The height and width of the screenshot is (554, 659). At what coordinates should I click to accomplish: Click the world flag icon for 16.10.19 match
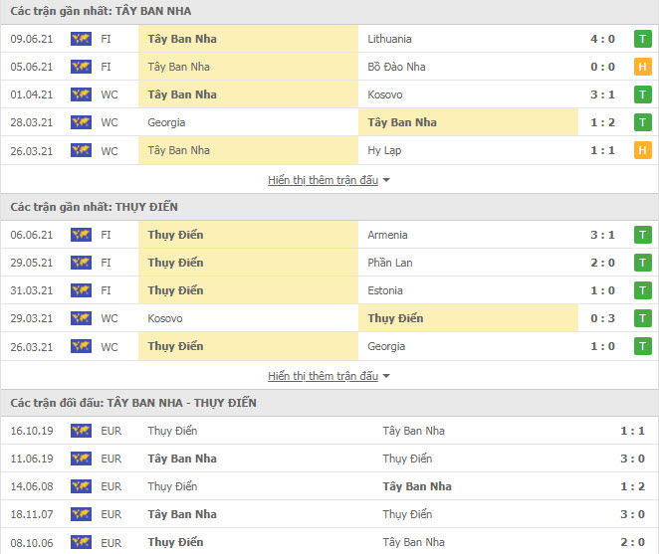point(81,431)
